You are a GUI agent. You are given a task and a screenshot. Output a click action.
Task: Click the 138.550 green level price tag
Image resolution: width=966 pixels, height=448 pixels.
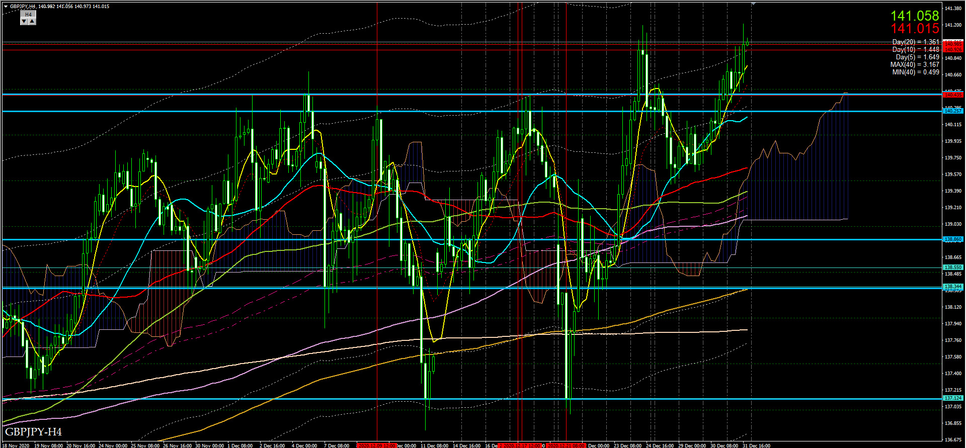pos(953,267)
